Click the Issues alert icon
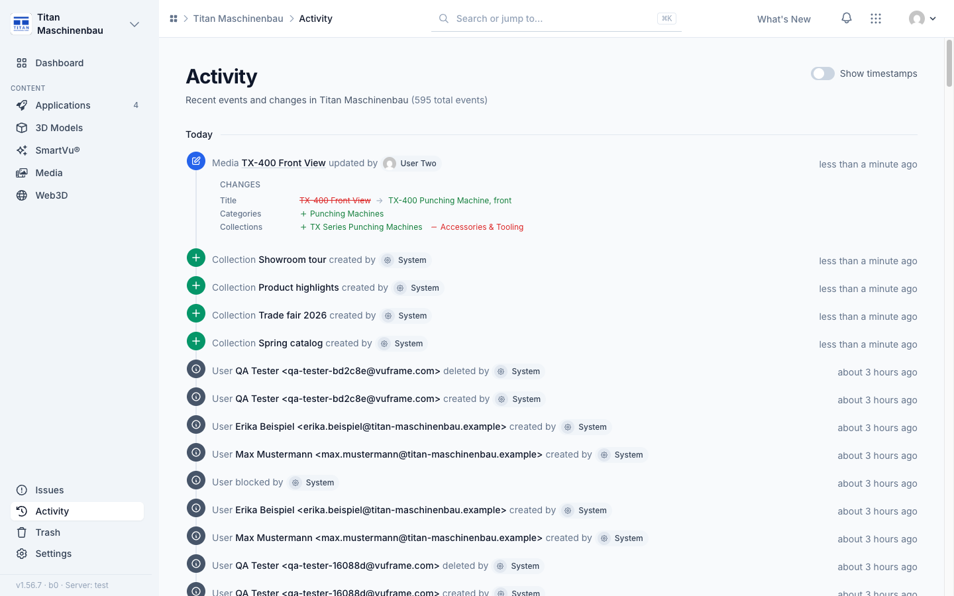954x596 pixels. pyautogui.click(x=22, y=490)
